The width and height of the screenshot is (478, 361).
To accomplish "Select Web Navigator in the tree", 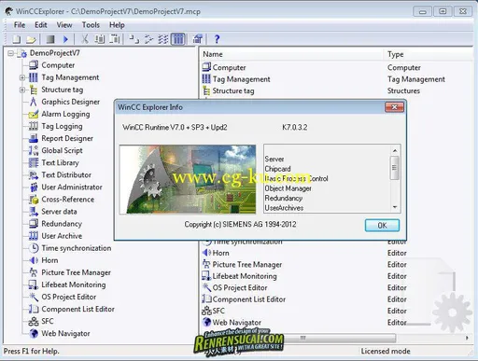I will [65, 333].
